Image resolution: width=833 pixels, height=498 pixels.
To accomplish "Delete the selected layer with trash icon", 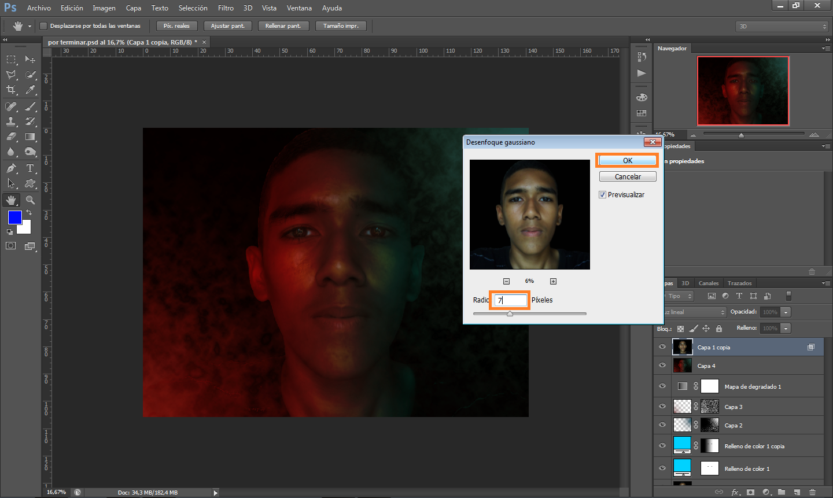I will pyautogui.click(x=812, y=492).
